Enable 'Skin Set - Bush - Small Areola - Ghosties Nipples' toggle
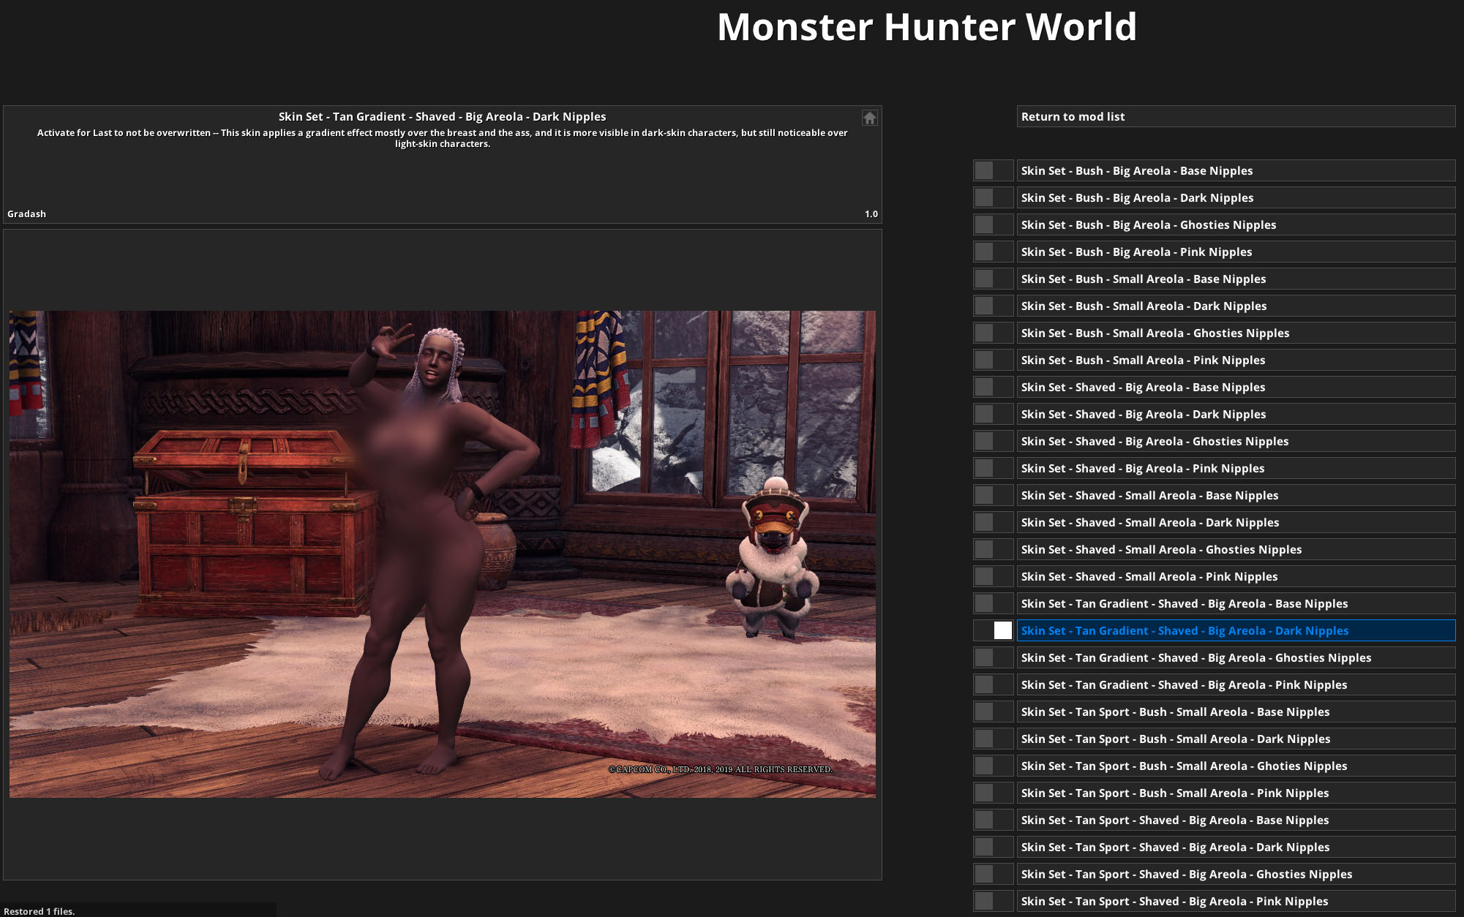The width and height of the screenshot is (1464, 917). click(993, 333)
